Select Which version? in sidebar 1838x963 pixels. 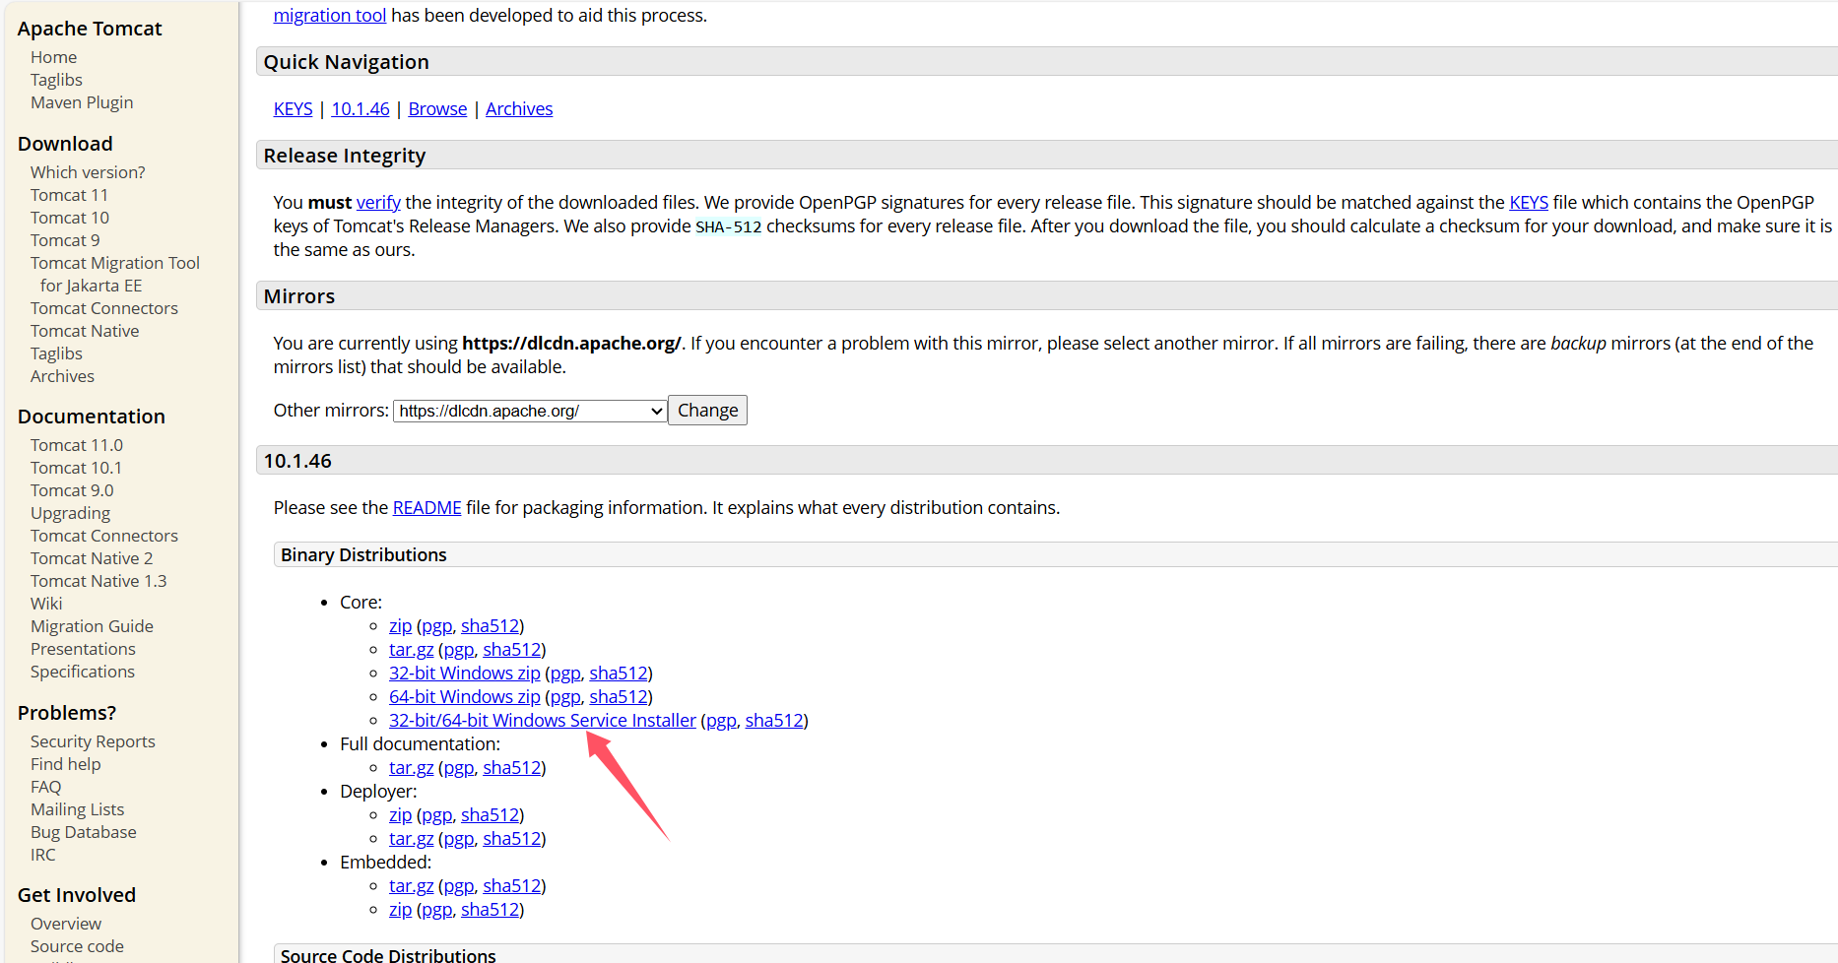click(x=88, y=172)
